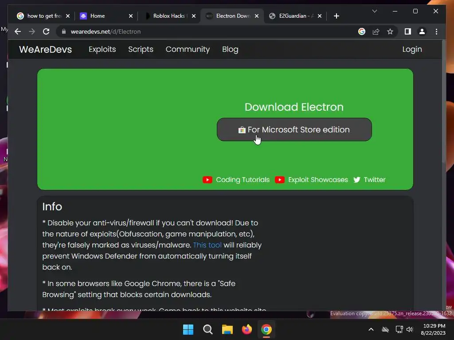
Task: Open the Coding Tutorials YouTube link
Action: 243,180
